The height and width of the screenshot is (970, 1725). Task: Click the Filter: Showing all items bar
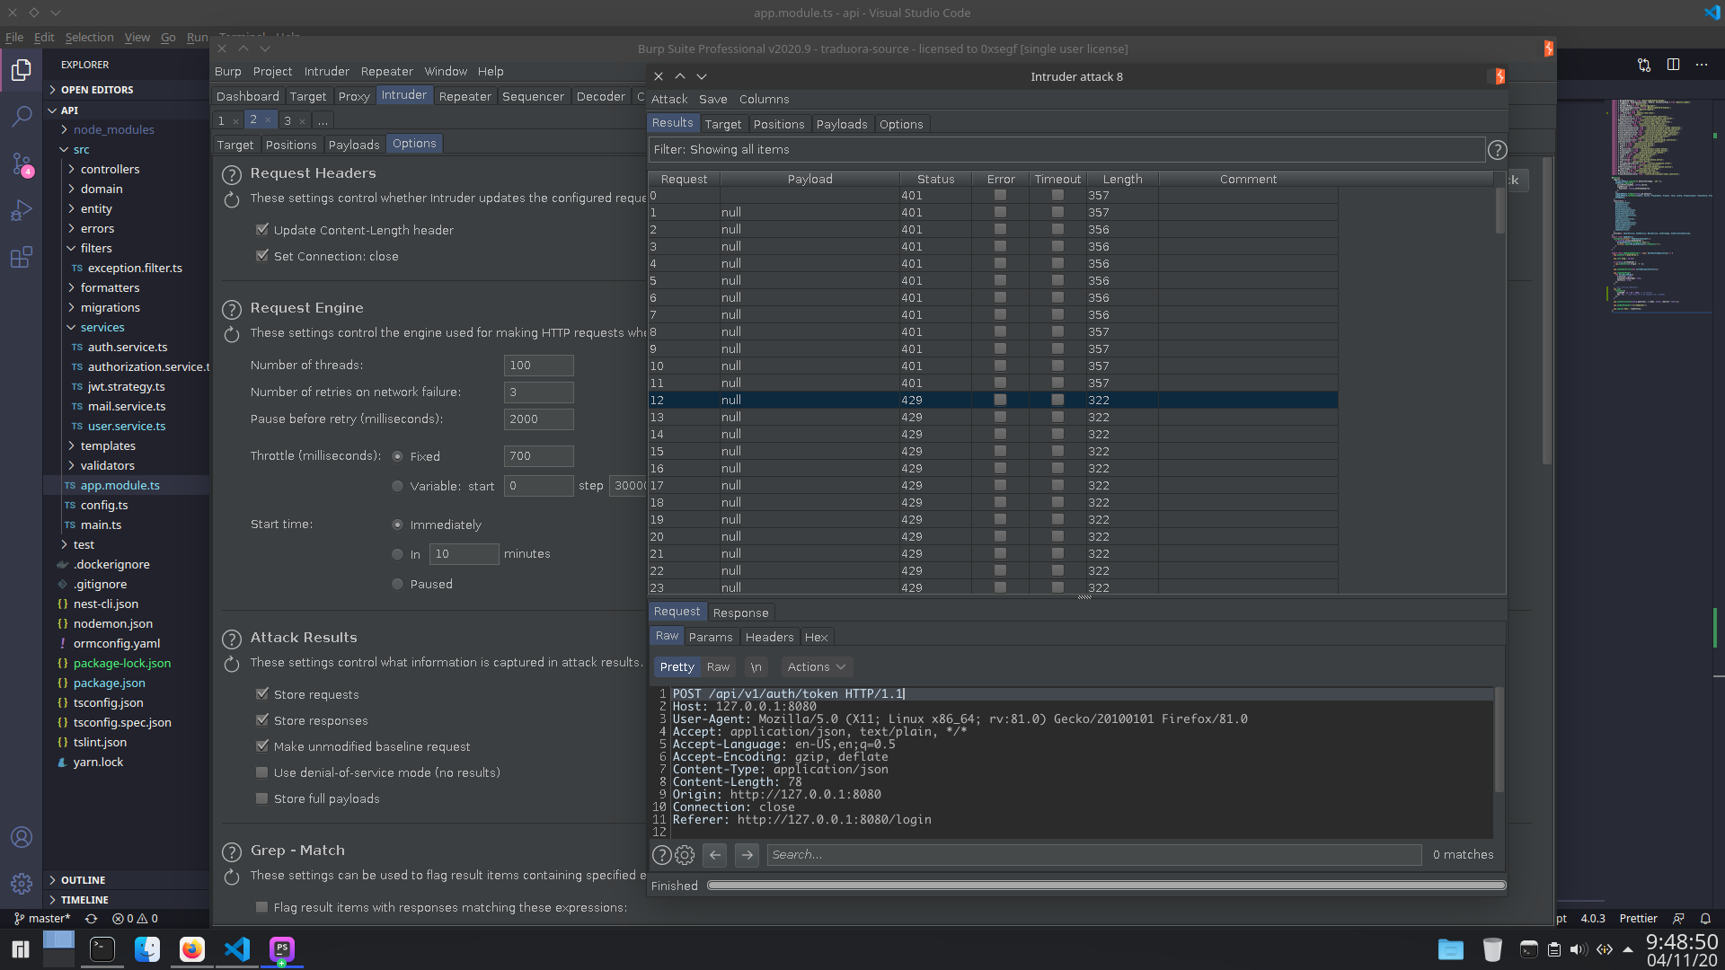pos(1066,150)
